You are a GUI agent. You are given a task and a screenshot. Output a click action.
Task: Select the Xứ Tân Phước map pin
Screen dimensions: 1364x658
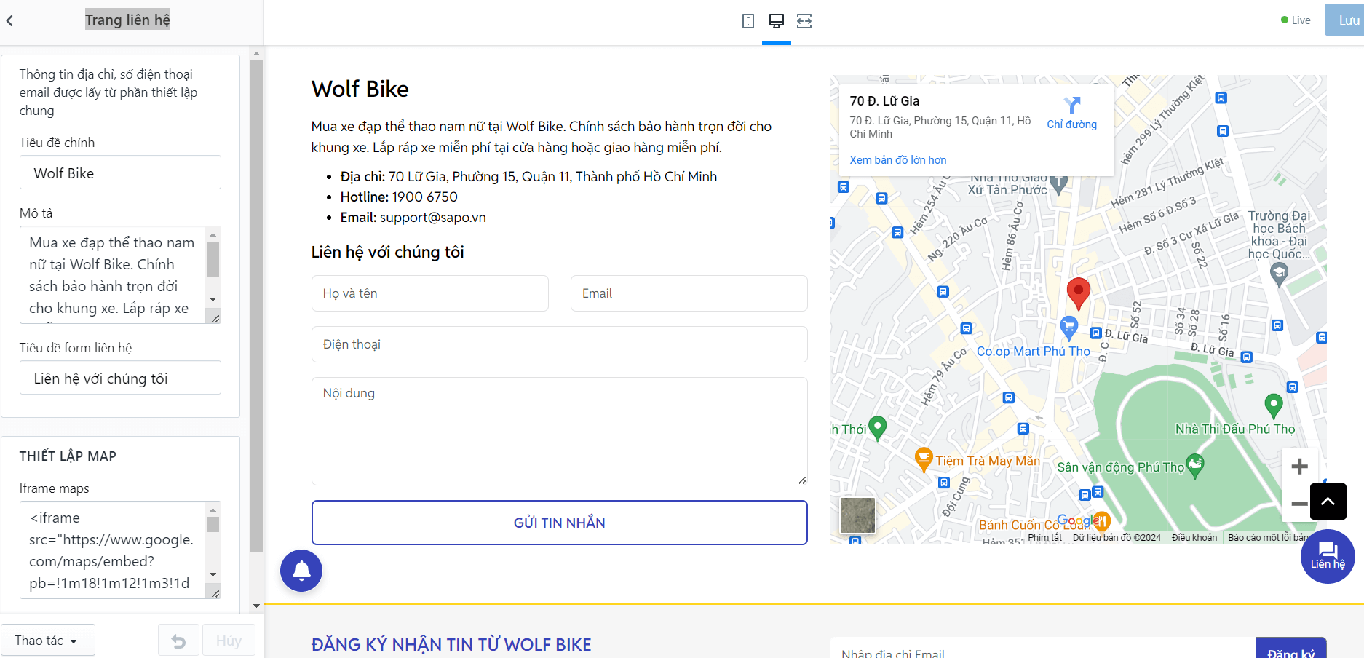(x=1059, y=184)
